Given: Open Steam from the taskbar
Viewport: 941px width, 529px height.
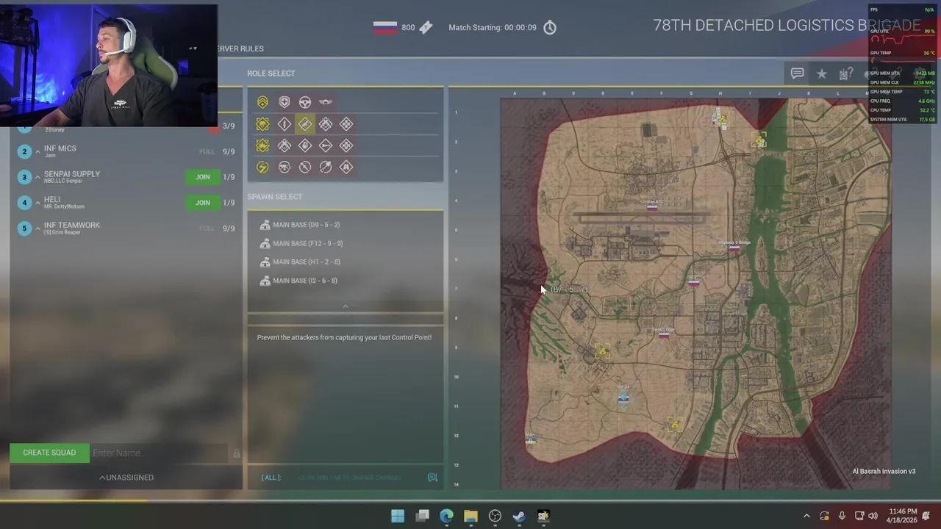Looking at the screenshot, I should click(x=519, y=516).
